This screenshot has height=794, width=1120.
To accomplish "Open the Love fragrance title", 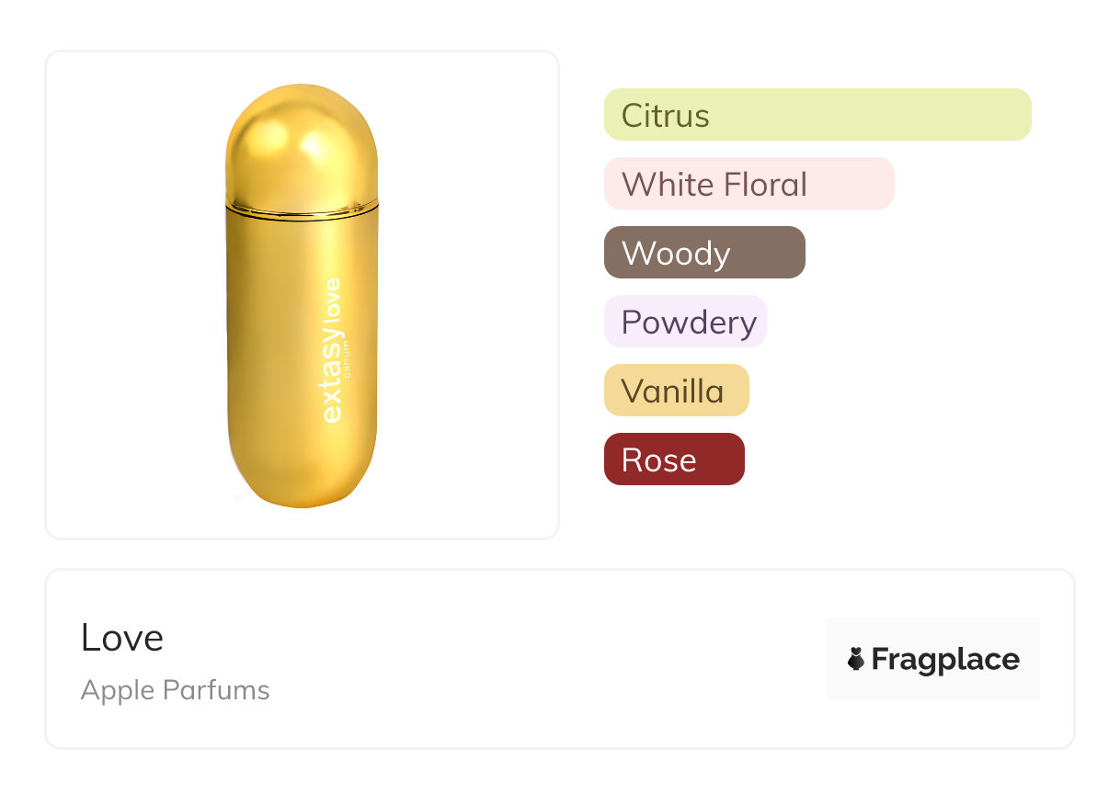I will pos(121,638).
